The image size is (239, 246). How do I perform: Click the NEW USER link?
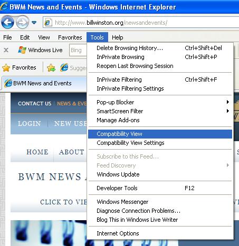pyautogui.click(x=71, y=124)
